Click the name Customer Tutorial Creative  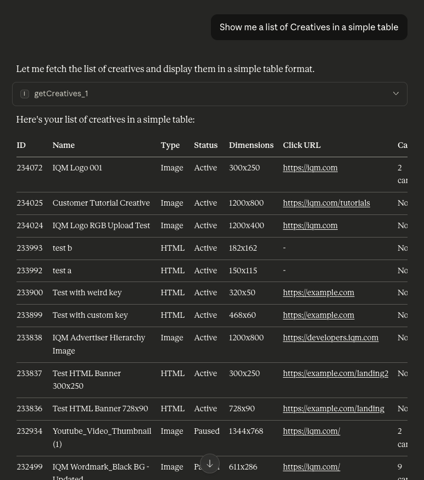[101, 203]
